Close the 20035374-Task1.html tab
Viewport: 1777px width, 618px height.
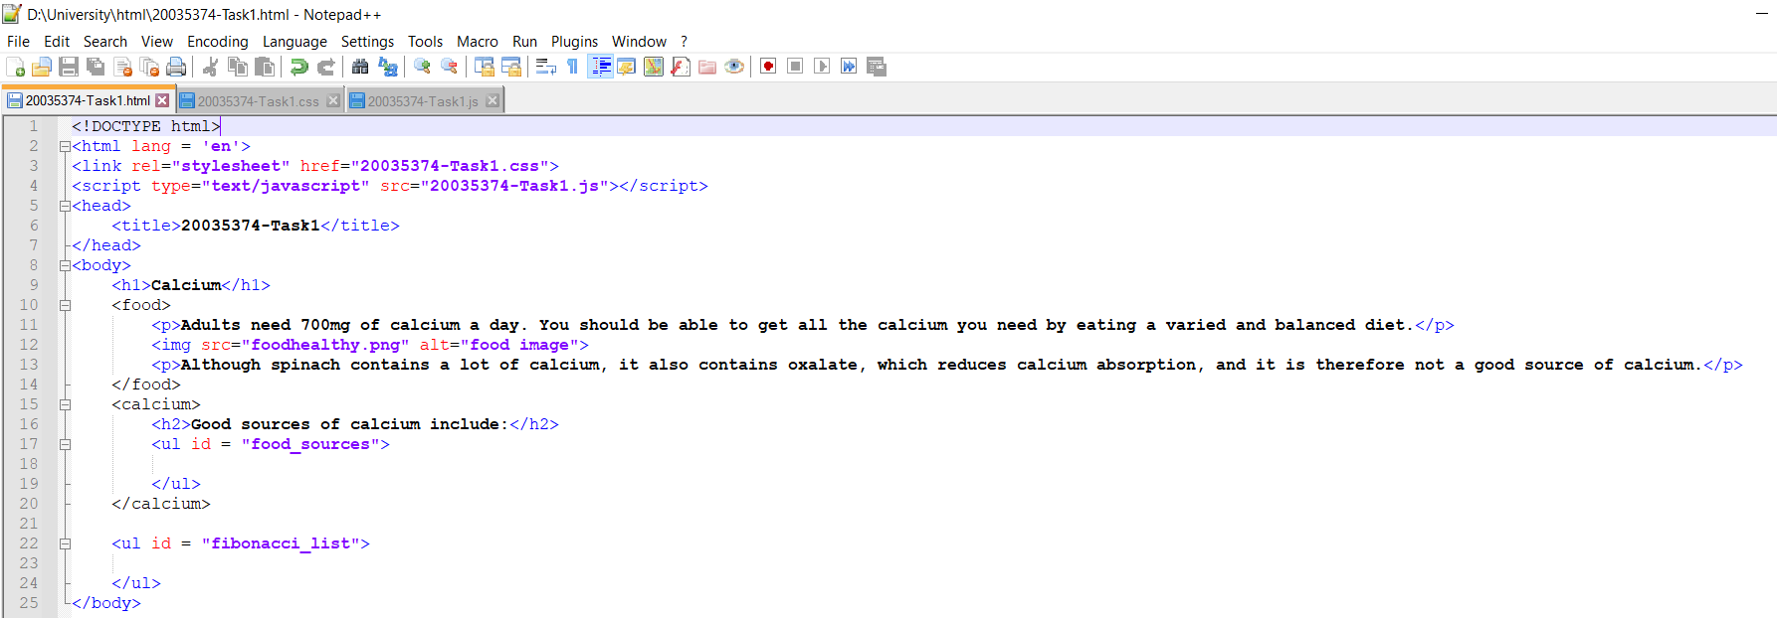pos(162,100)
